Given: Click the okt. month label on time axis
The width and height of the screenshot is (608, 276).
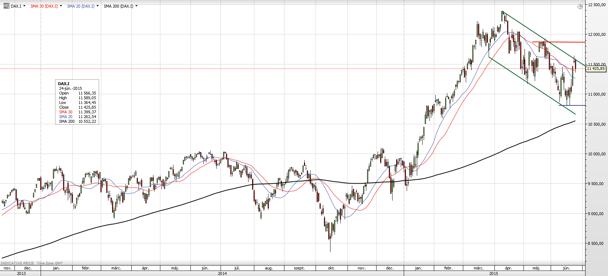Looking at the screenshot, I should coord(331,268).
